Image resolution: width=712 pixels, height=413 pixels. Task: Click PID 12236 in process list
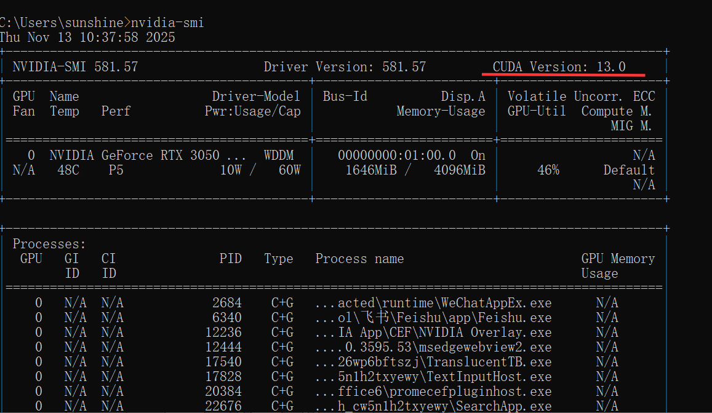click(223, 332)
